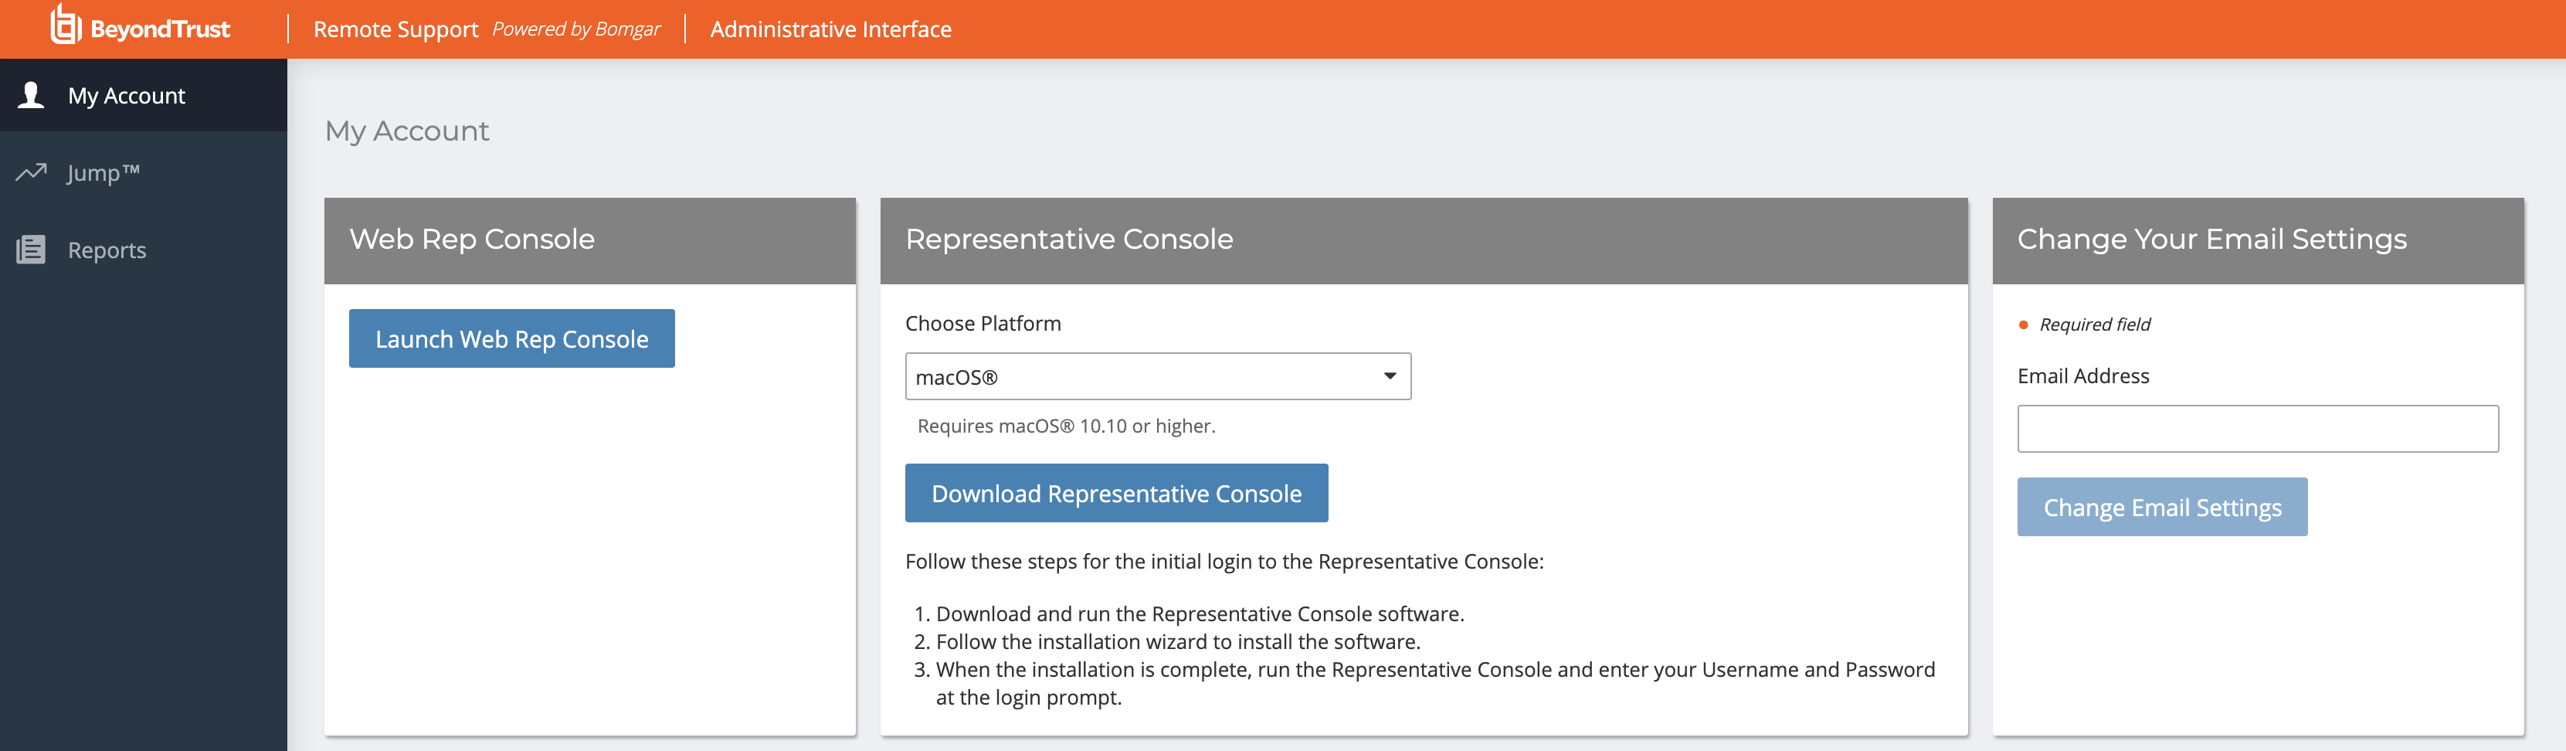
Task: Download the Representative Console
Action: point(1115,493)
